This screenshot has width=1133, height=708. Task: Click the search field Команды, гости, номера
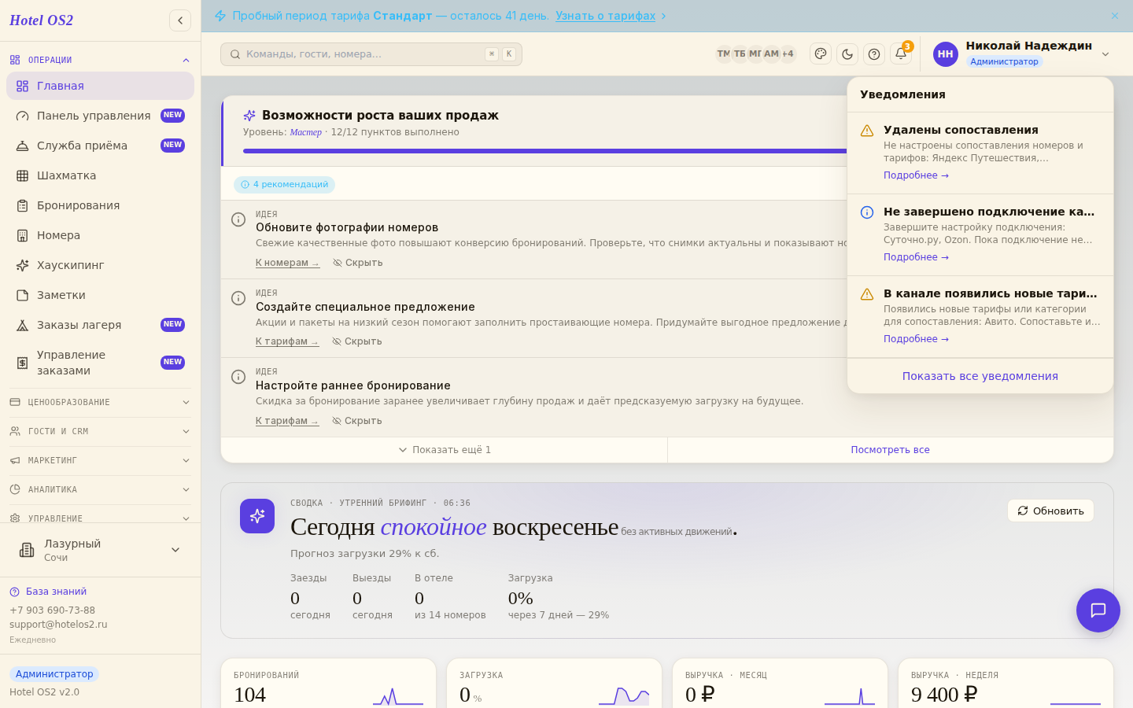tap(371, 54)
